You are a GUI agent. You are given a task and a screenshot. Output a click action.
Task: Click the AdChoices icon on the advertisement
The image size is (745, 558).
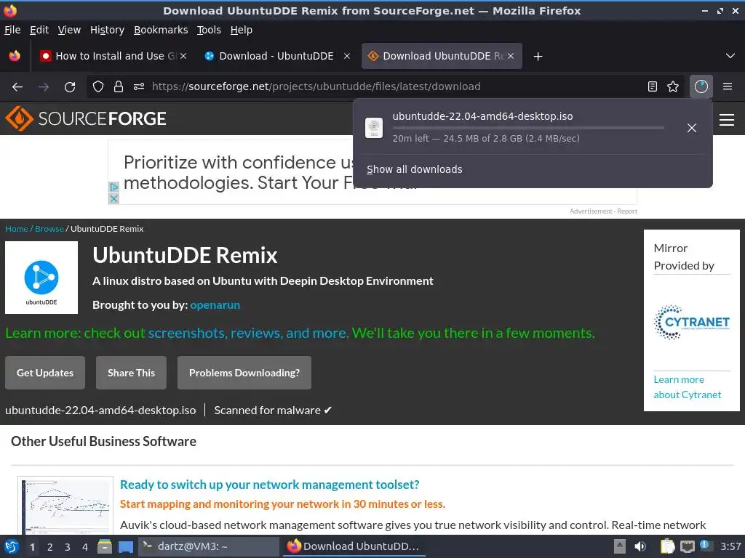pyautogui.click(x=113, y=187)
